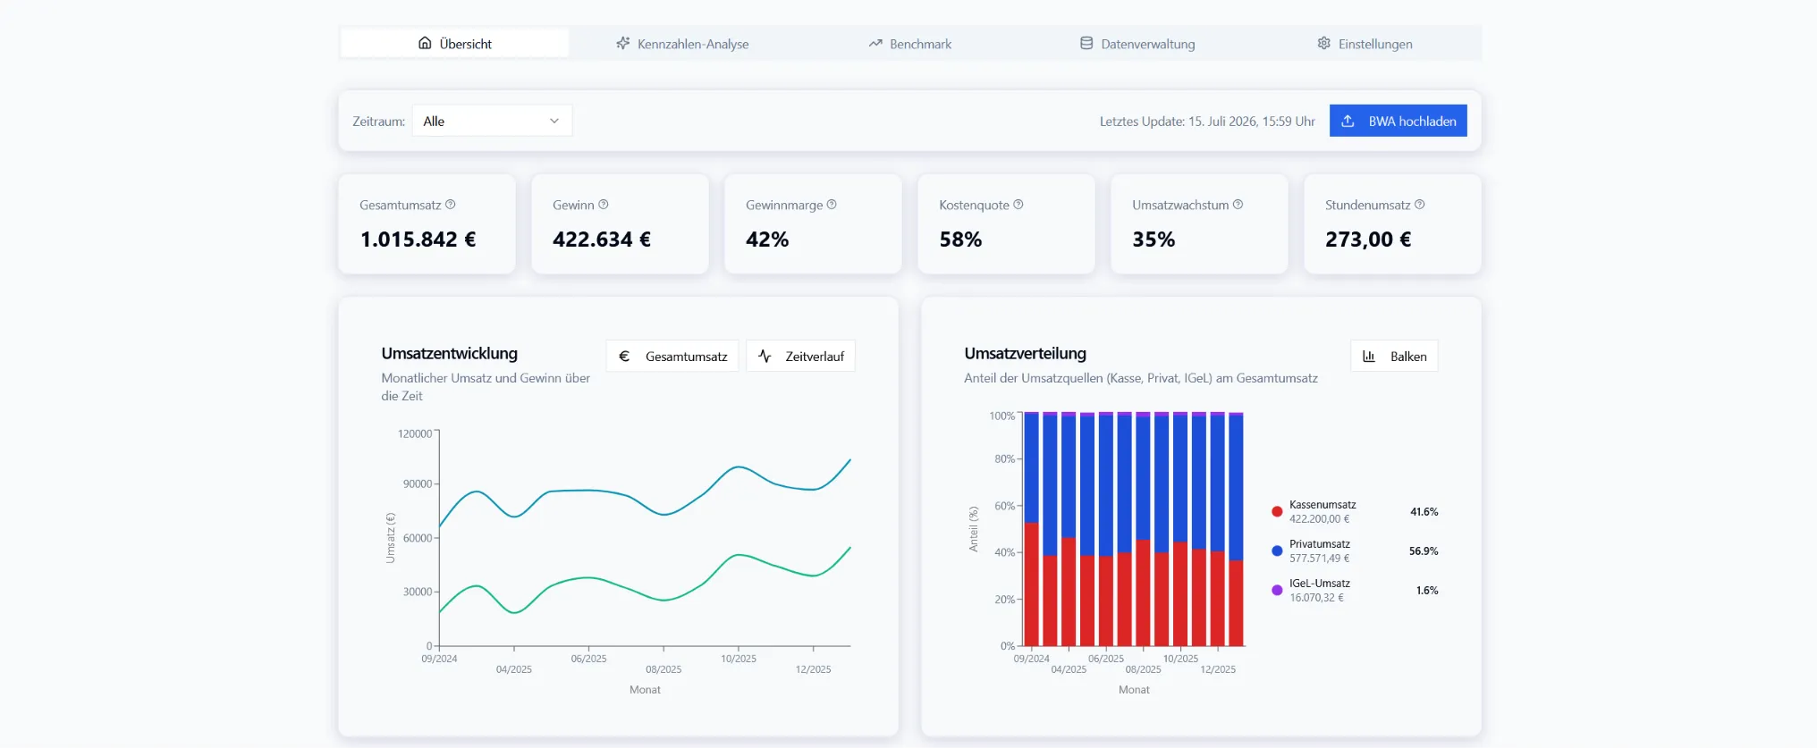
Task: Click the 16.070,32 € IGeL amount
Action: (x=1316, y=598)
